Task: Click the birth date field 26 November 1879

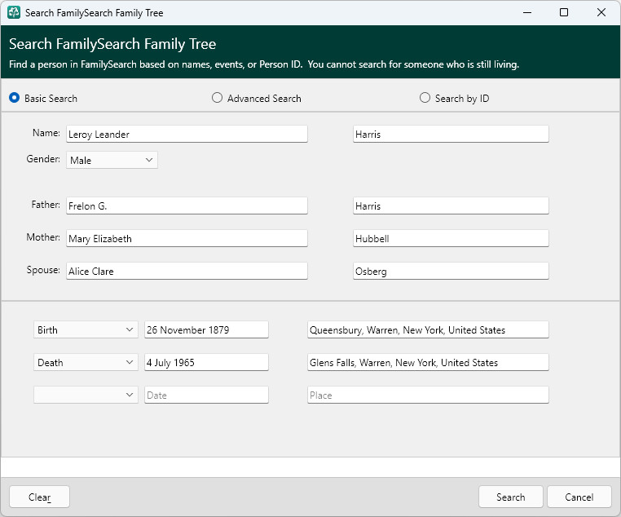Action: pos(206,329)
